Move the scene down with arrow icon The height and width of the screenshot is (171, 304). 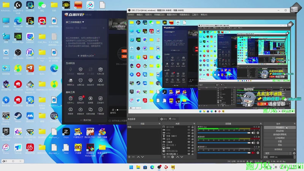click(x=142, y=157)
